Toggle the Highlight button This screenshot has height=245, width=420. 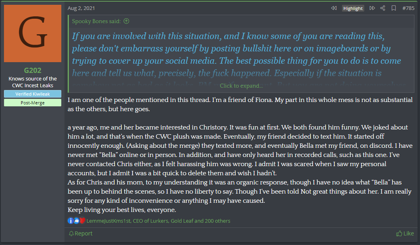353,8
